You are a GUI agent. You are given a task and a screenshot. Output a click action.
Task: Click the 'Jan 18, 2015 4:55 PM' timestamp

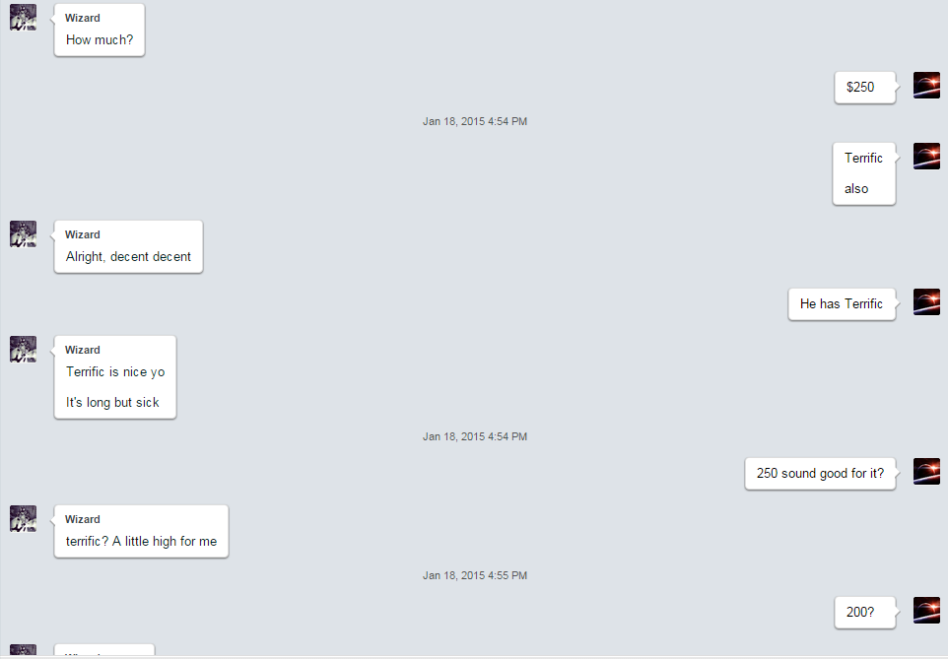pyautogui.click(x=475, y=575)
